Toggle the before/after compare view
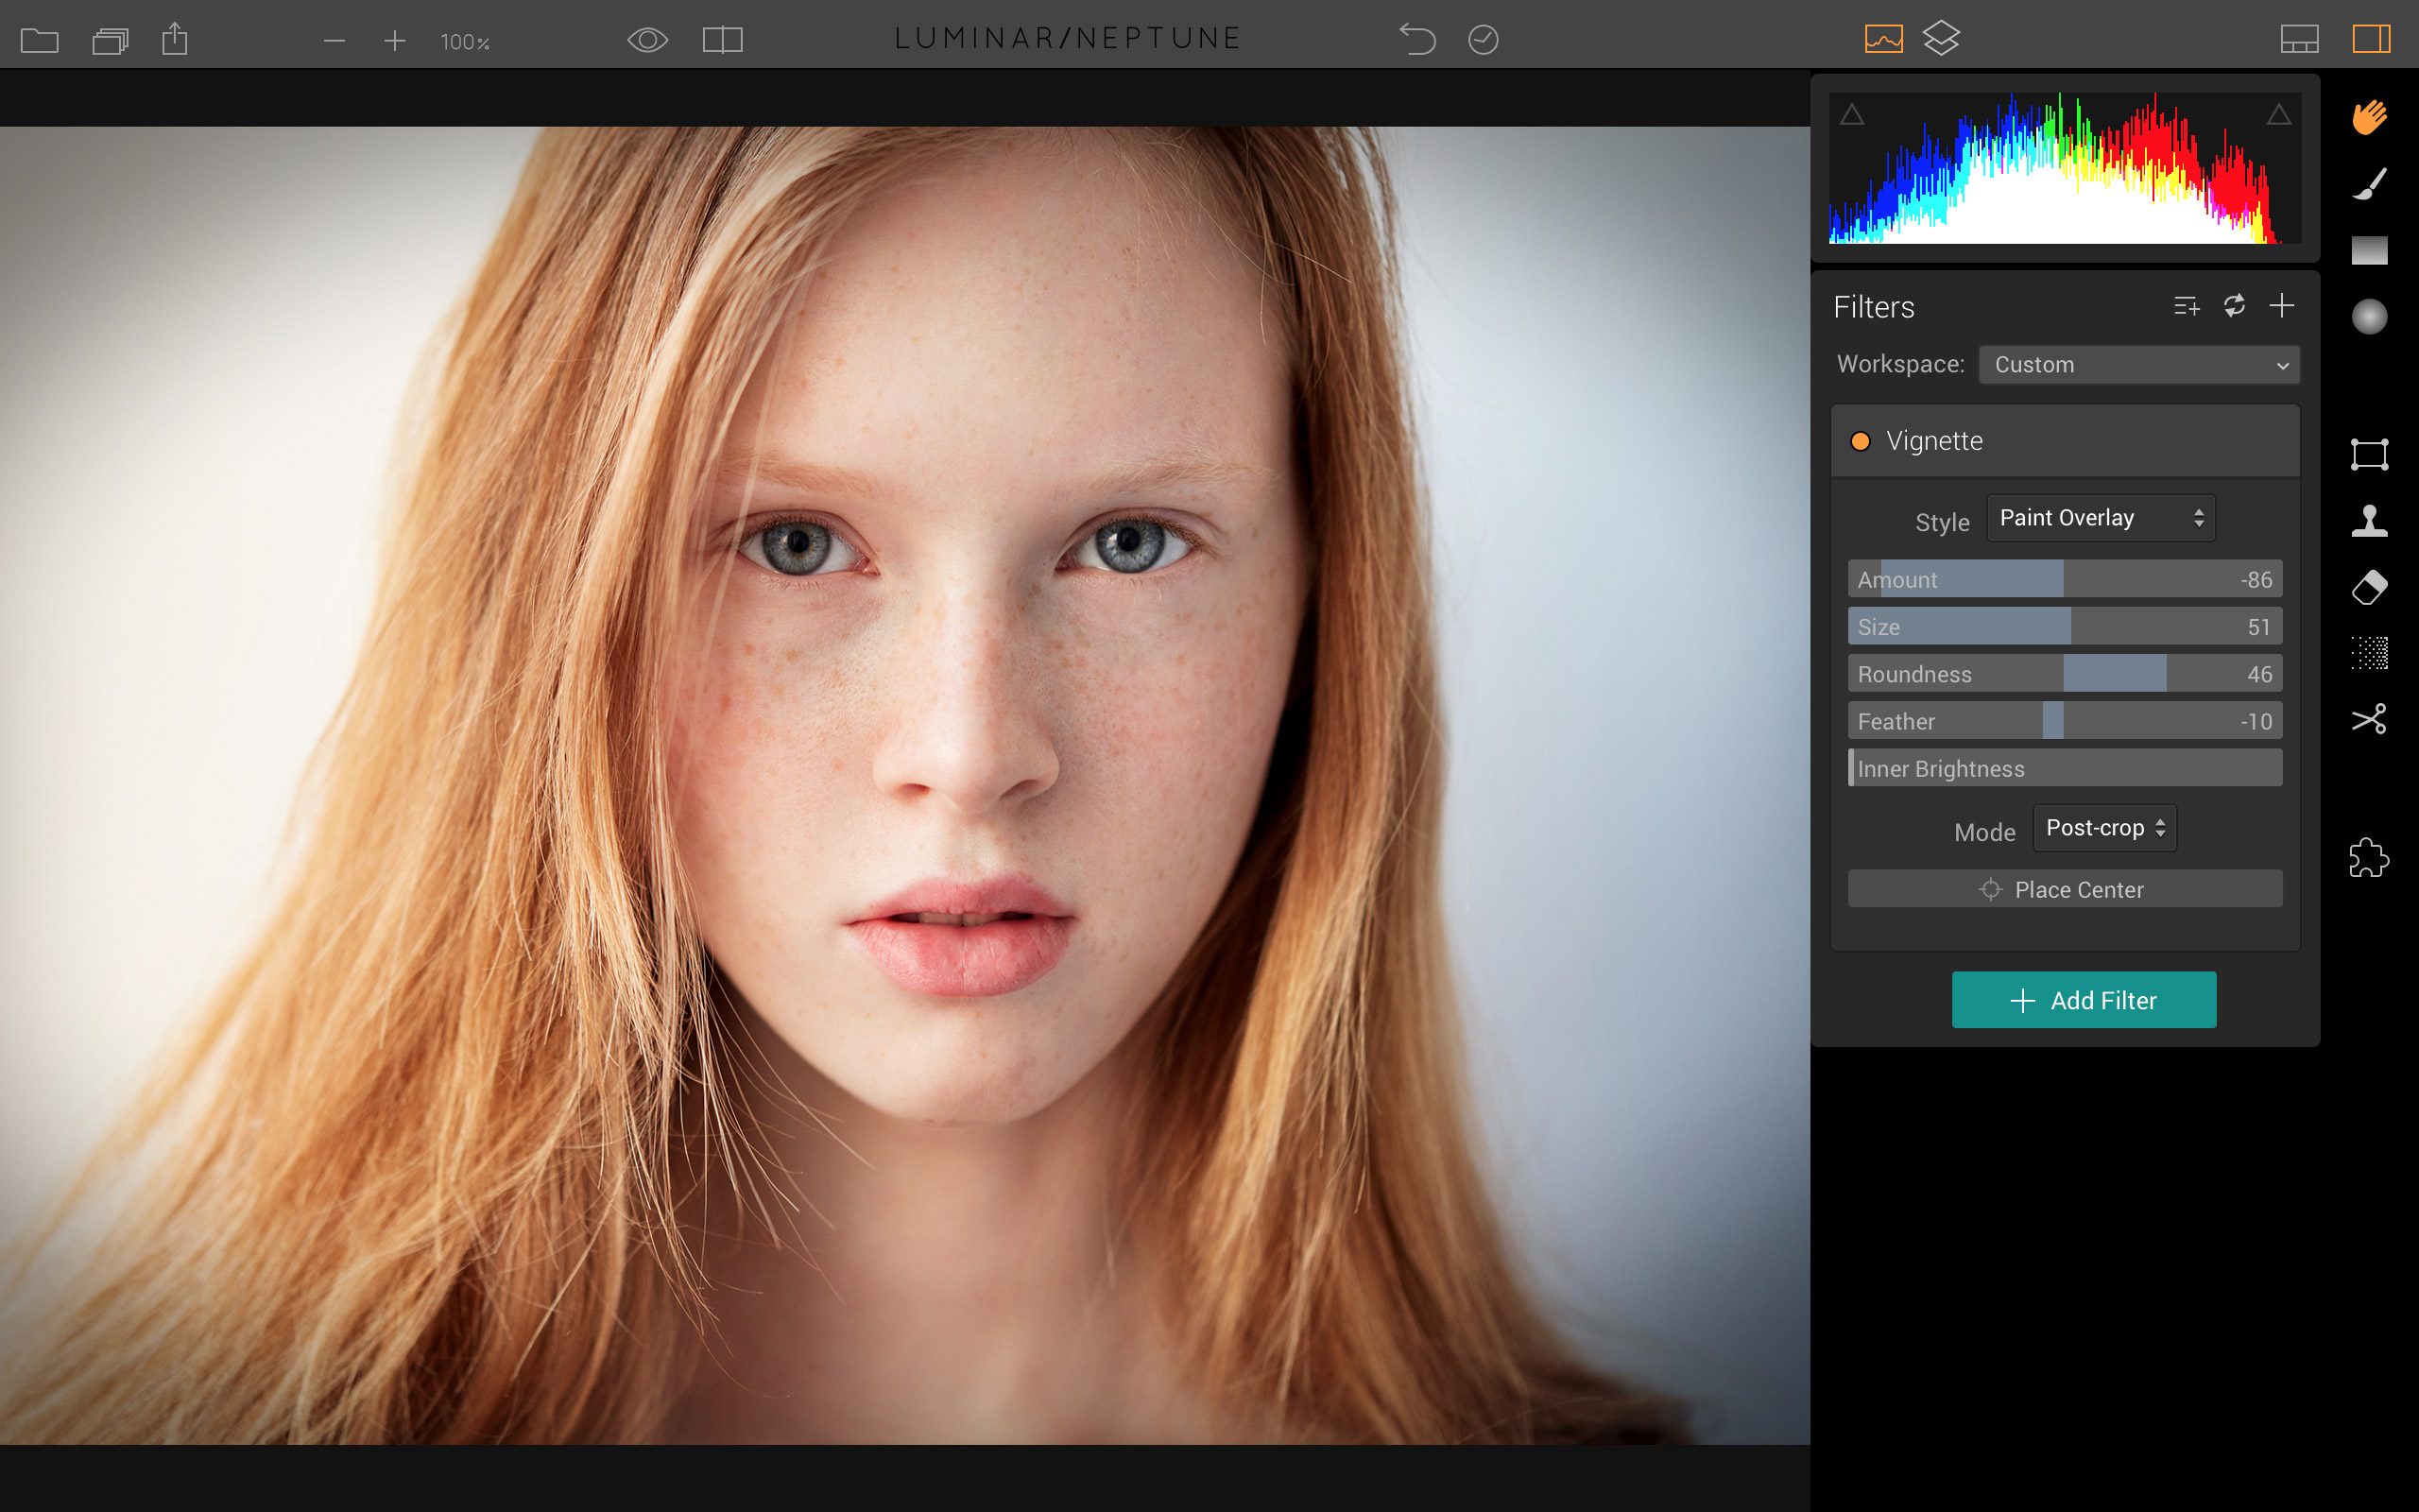Image resolution: width=2419 pixels, height=1512 pixels. 722,40
